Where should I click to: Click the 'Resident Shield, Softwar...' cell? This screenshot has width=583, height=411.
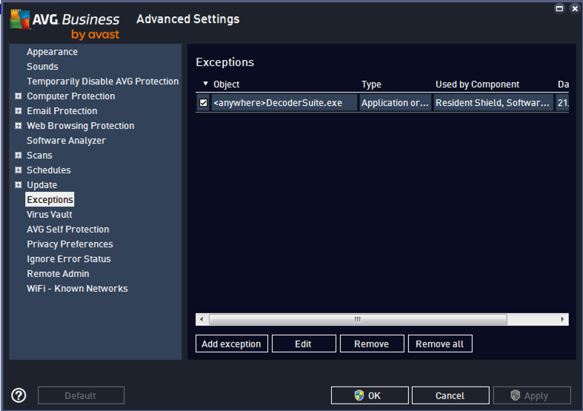[x=493, y=102]
